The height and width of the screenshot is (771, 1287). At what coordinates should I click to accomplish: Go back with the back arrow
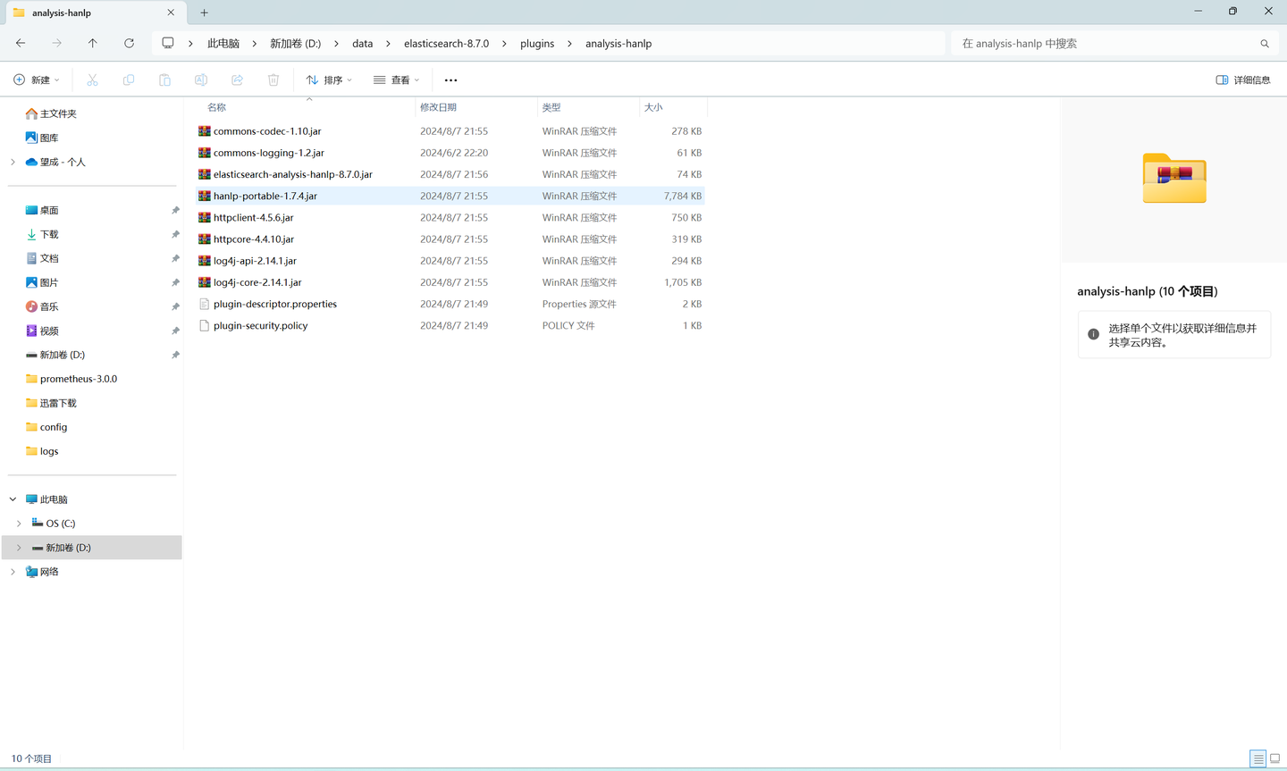tap(20, 42)
